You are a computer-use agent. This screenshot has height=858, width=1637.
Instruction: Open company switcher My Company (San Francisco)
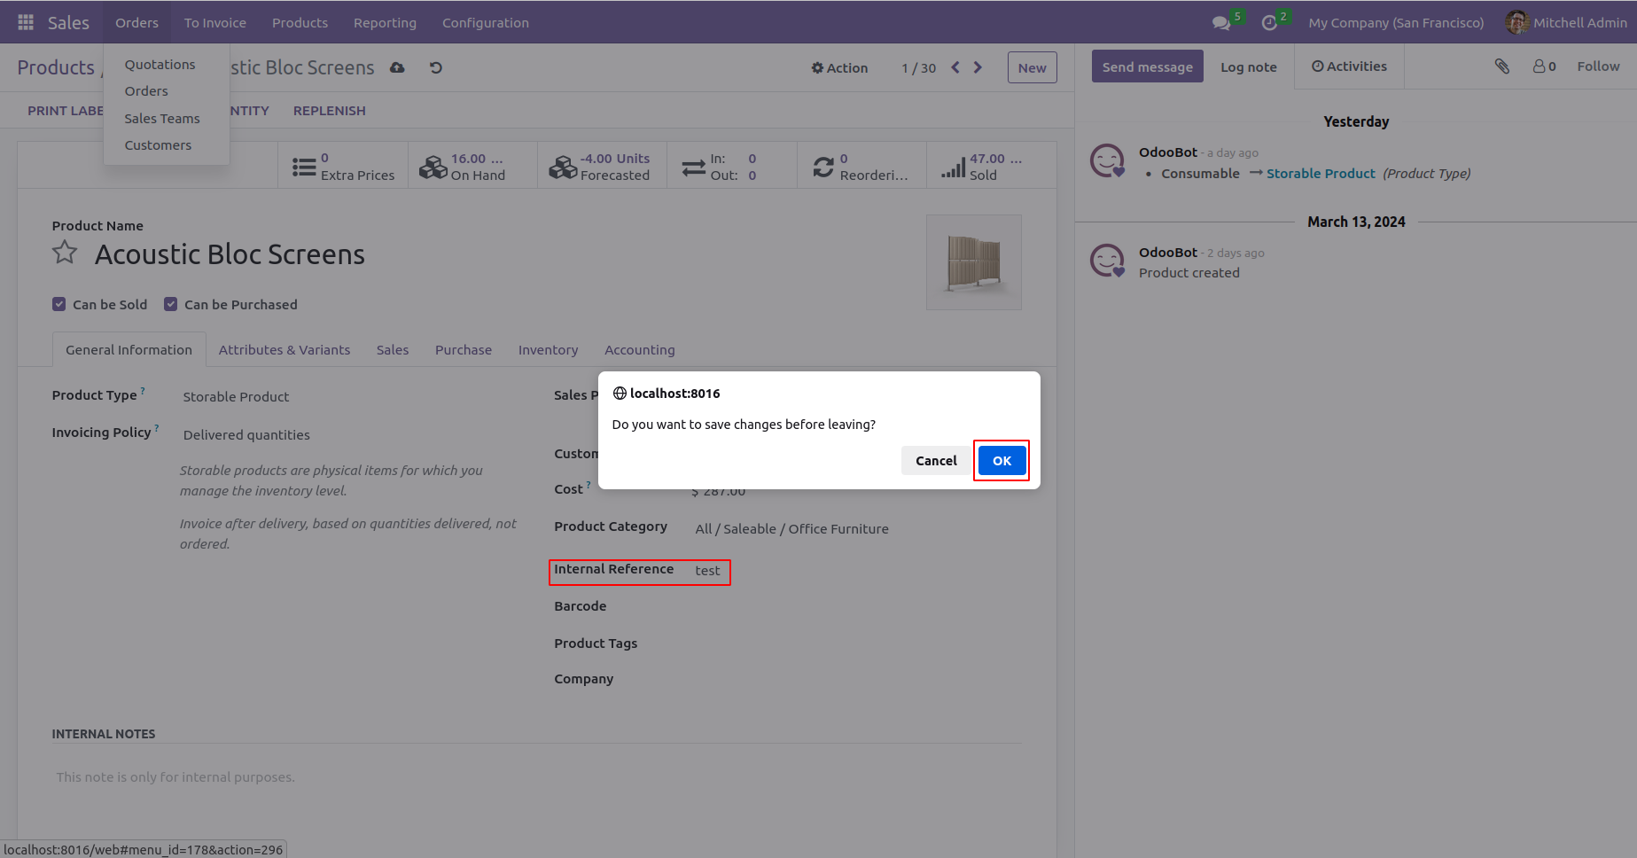click(x=1396, y=22)
